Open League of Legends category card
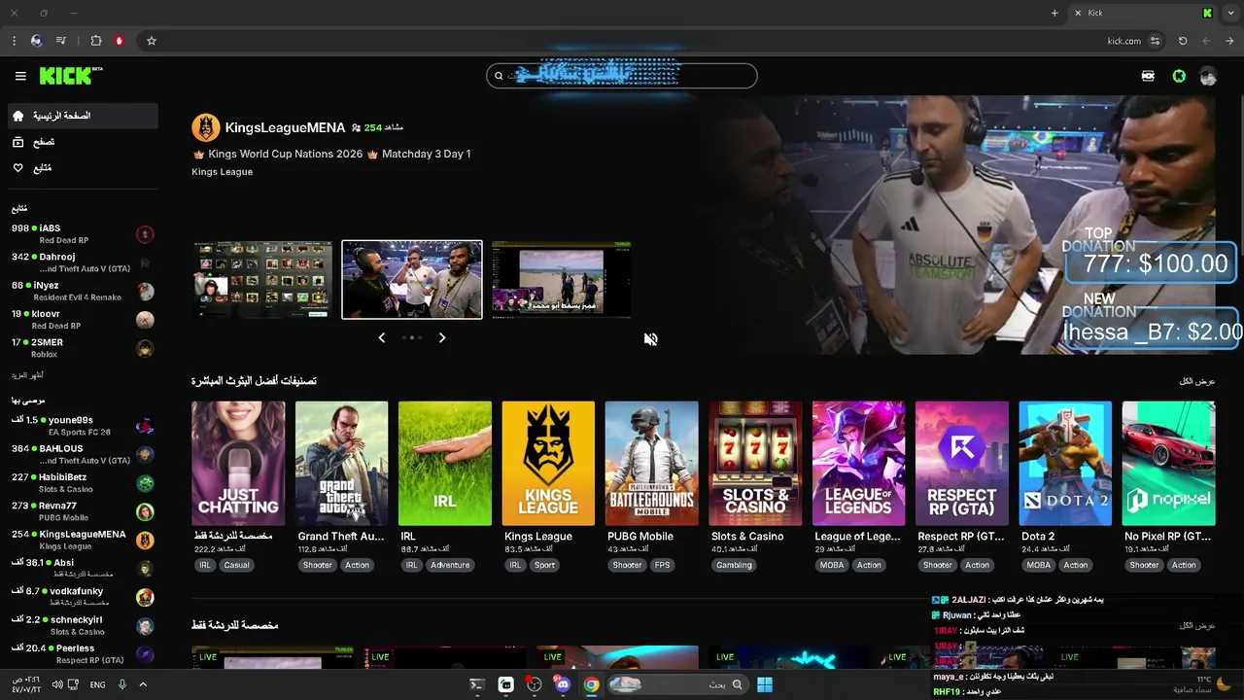The image size is (1244, 700). tap(858, 463)
